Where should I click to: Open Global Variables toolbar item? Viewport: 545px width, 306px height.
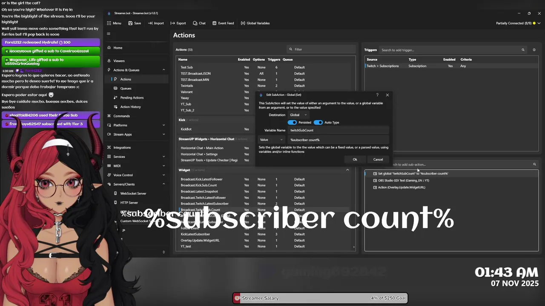pyautogui.click(x=255, y=23)
